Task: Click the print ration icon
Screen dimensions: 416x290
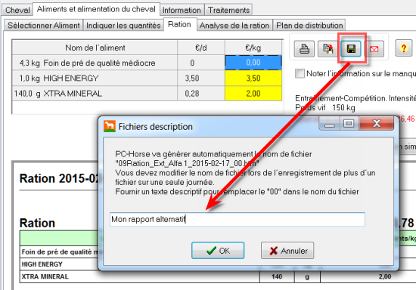Action: 304,49
